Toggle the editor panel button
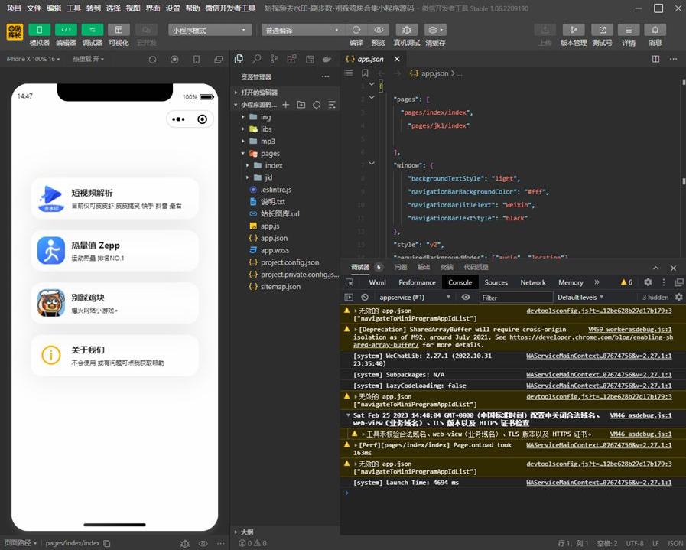This screenshot has width=686, height=550. point(66,30)
